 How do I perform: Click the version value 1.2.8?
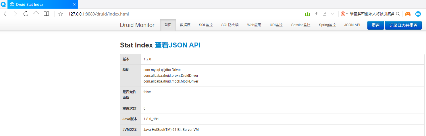147,59
